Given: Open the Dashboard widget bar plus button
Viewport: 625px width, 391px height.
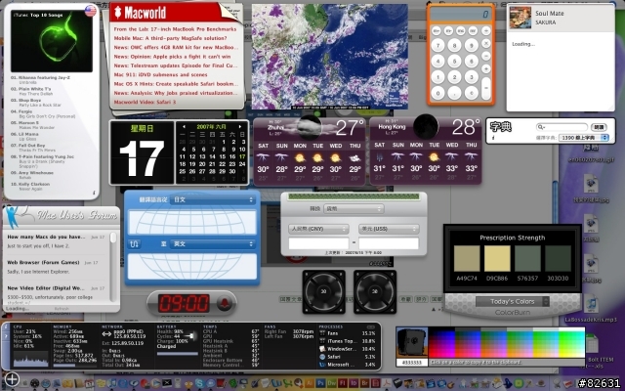Looking at the screenshot, I should (x=12, y=379).
